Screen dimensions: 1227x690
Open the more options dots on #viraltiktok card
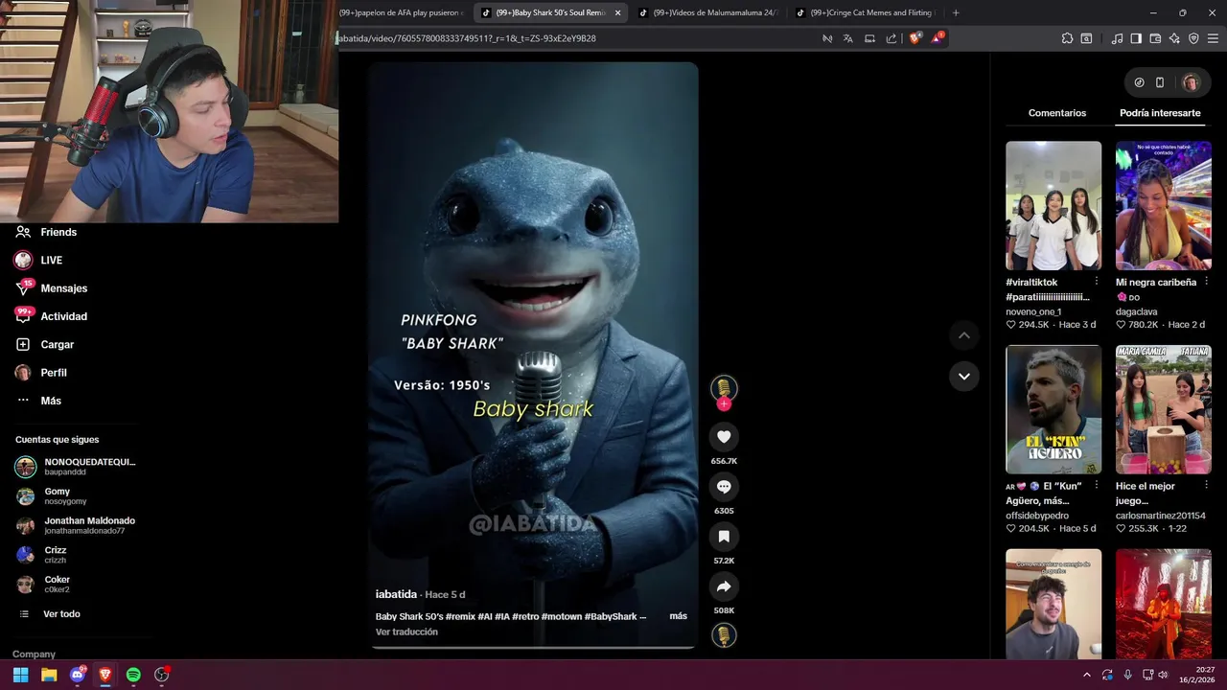(1097, 282)
